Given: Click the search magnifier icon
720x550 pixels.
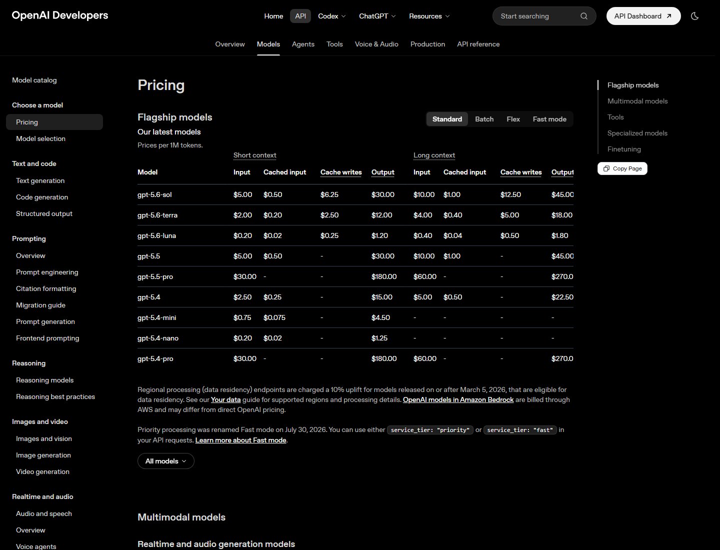Looking at the screenshot, I should click(583, 16).
